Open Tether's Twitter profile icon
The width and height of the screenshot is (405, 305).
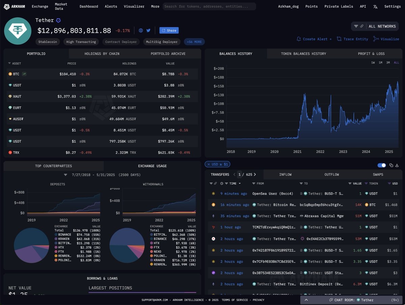point(148,30)
